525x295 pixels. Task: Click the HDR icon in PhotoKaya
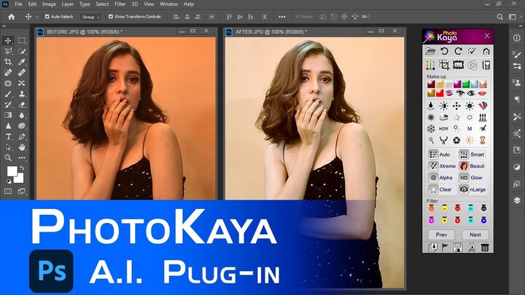tap(443, 128)
